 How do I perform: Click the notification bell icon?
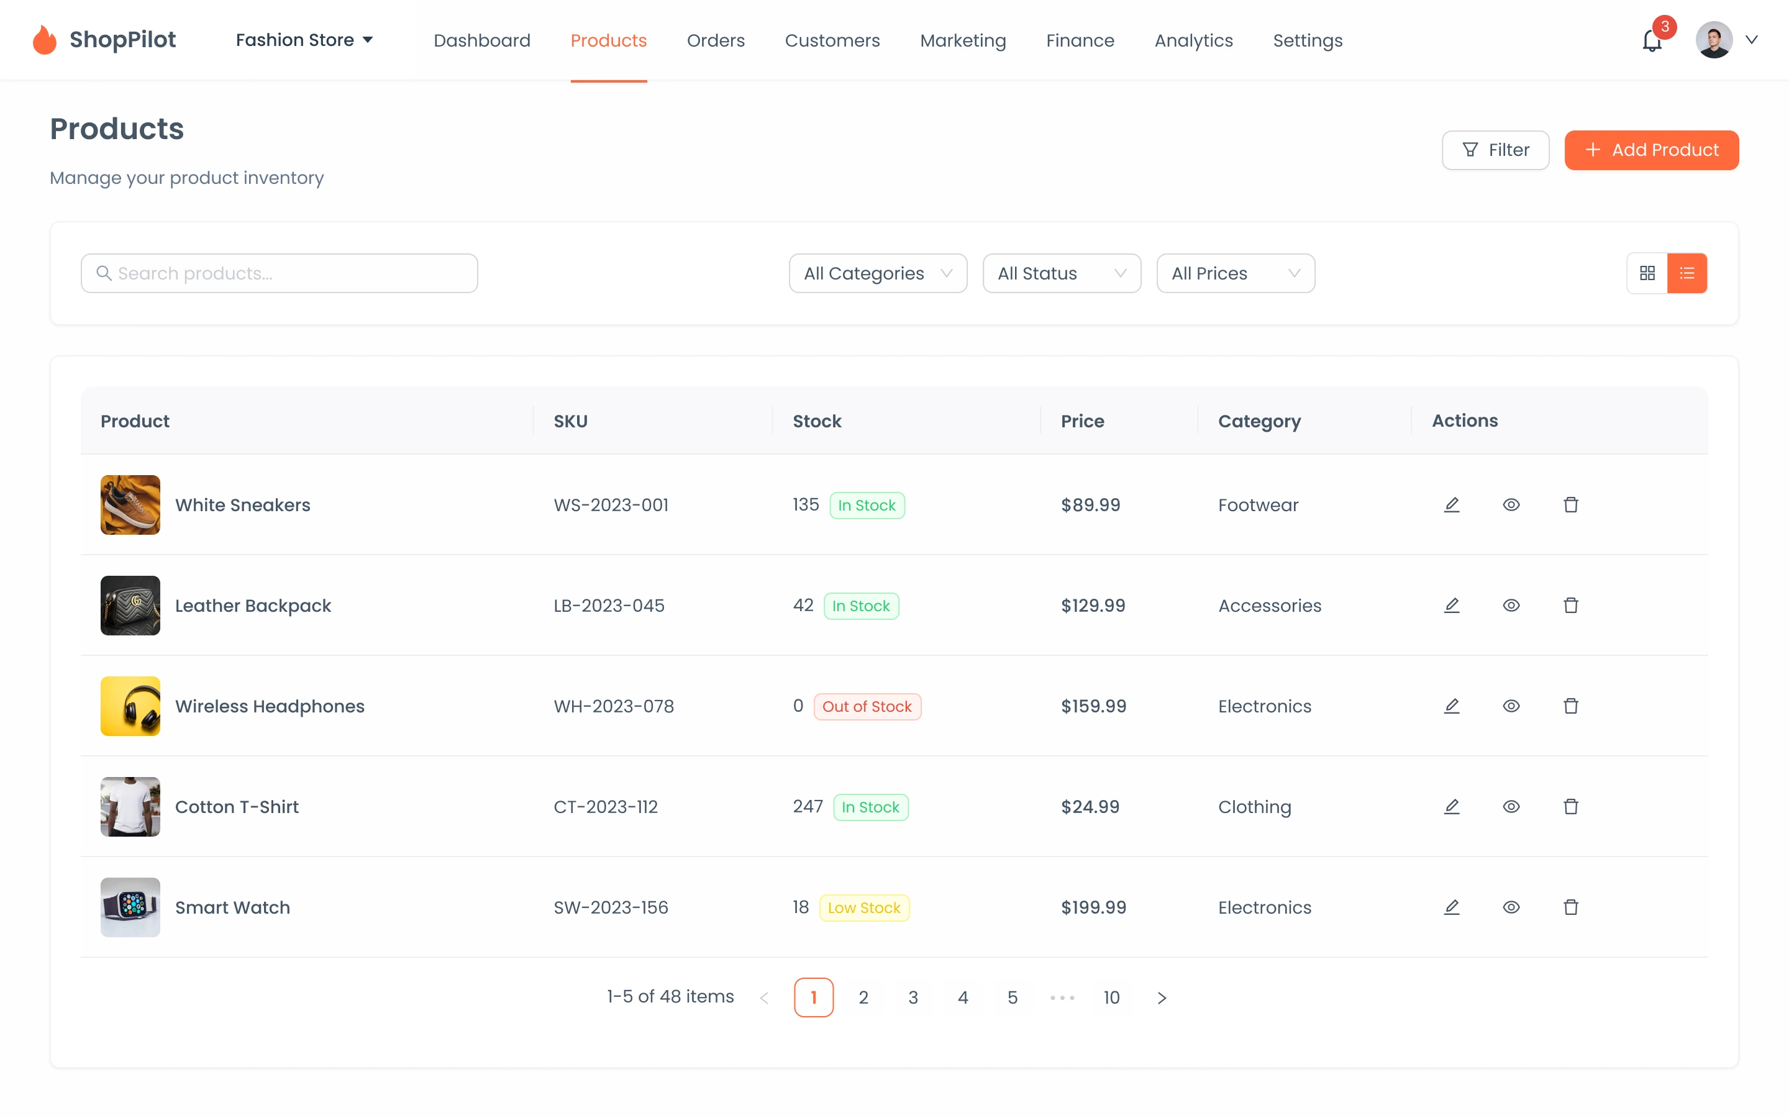click(1652, 40)
